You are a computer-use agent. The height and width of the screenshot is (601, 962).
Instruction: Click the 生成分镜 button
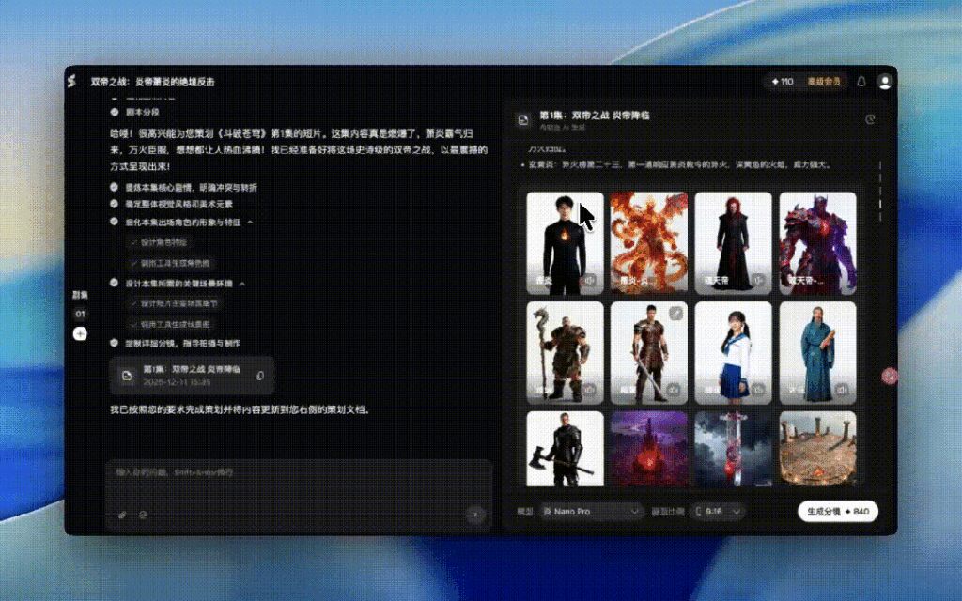[838, 512]
